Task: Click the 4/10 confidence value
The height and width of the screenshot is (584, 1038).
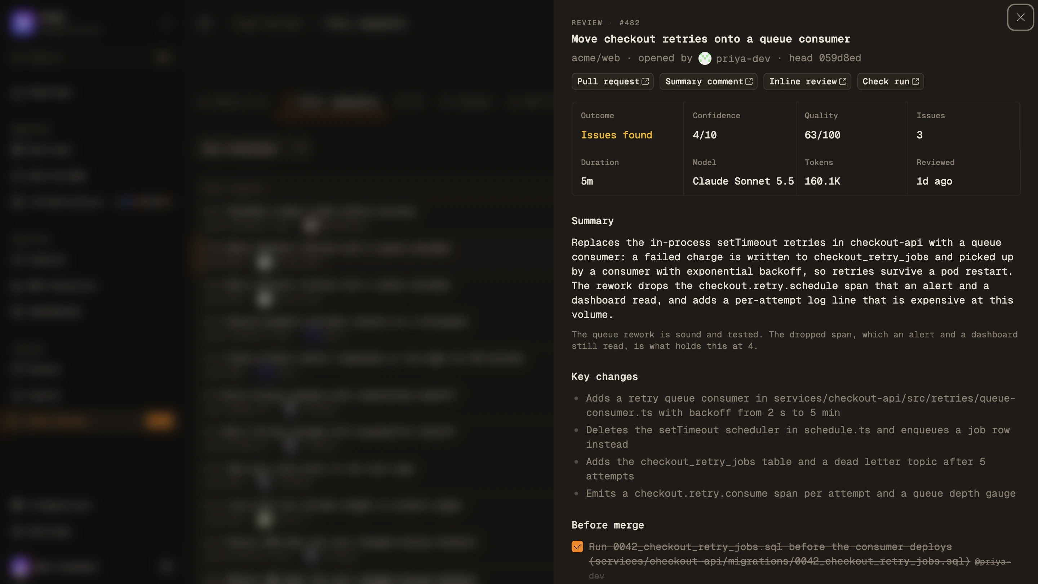Action: pos(705,135)
